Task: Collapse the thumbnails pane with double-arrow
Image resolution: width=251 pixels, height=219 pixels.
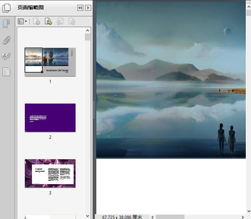Action: pos(80,8)
